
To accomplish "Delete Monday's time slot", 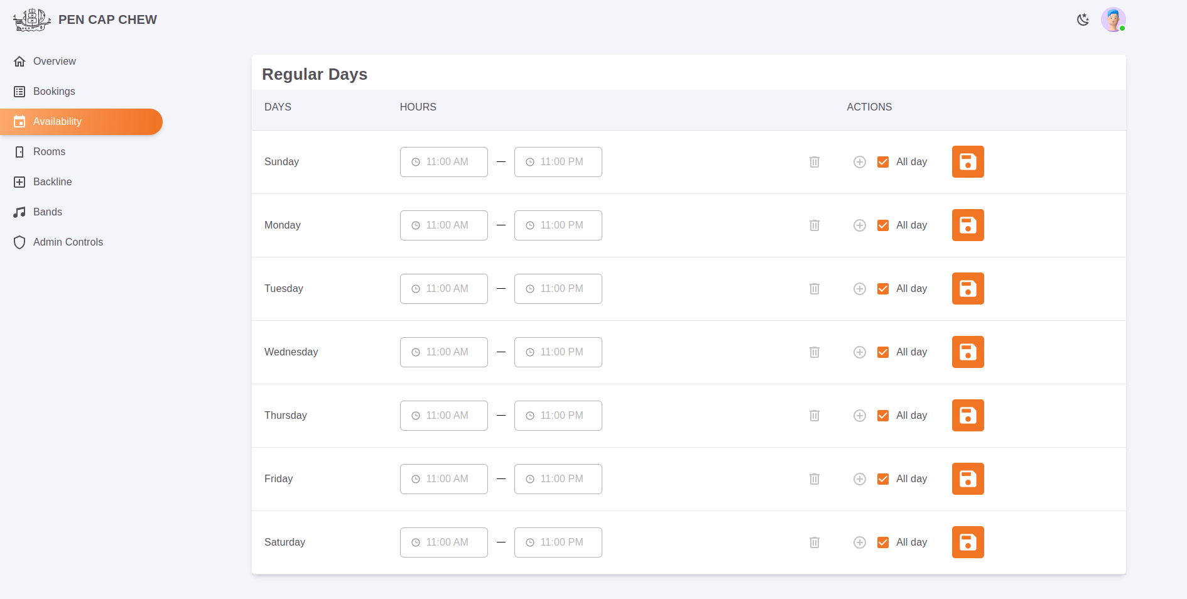I will 815,225.
